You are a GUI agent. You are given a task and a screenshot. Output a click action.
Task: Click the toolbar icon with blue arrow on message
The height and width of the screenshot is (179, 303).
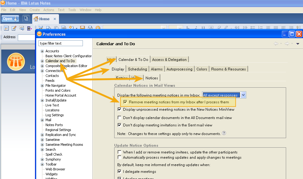click(x=21, y=28)
